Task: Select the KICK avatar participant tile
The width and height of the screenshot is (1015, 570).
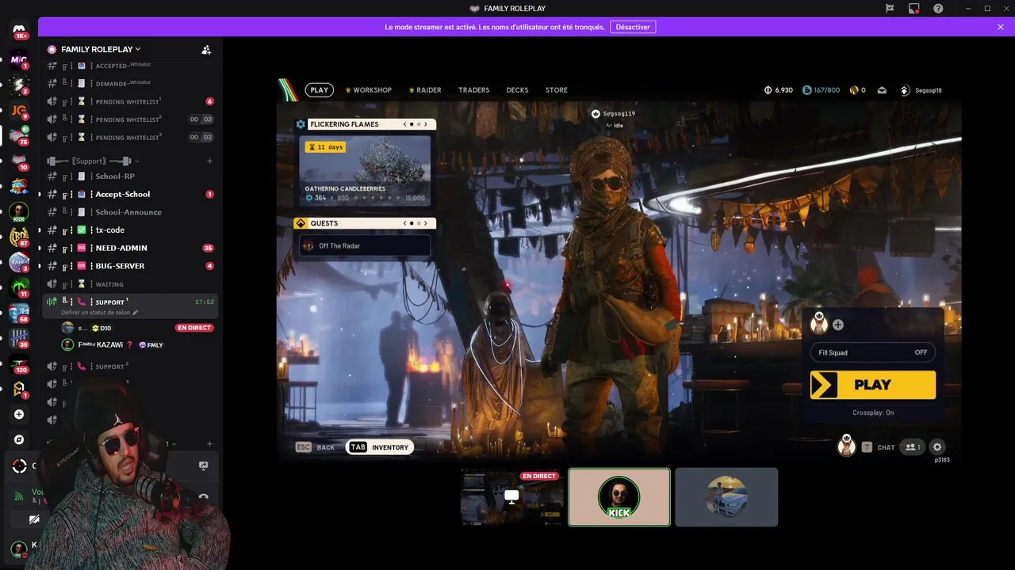Action: pos(619,497)
